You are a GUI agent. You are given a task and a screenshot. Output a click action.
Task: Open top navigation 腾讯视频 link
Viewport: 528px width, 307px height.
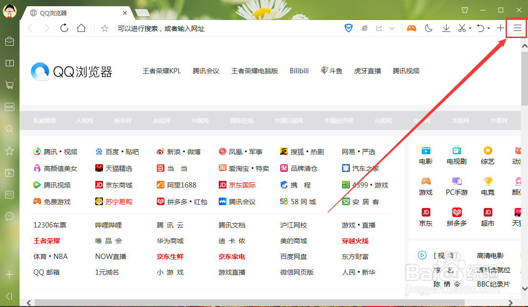[x=406, y=71]
